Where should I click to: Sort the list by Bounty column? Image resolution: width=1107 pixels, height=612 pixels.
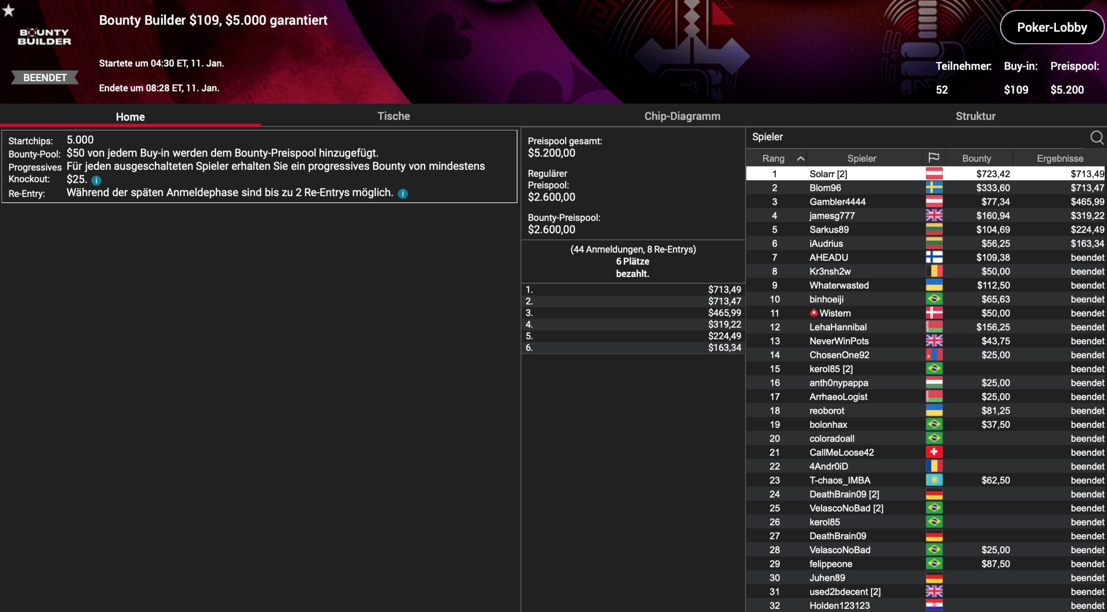(x=976, y=159)
